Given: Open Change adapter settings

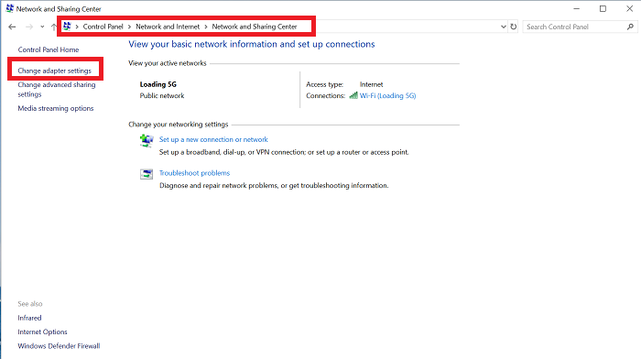Looking at the screenshot, I should [54, 71].
